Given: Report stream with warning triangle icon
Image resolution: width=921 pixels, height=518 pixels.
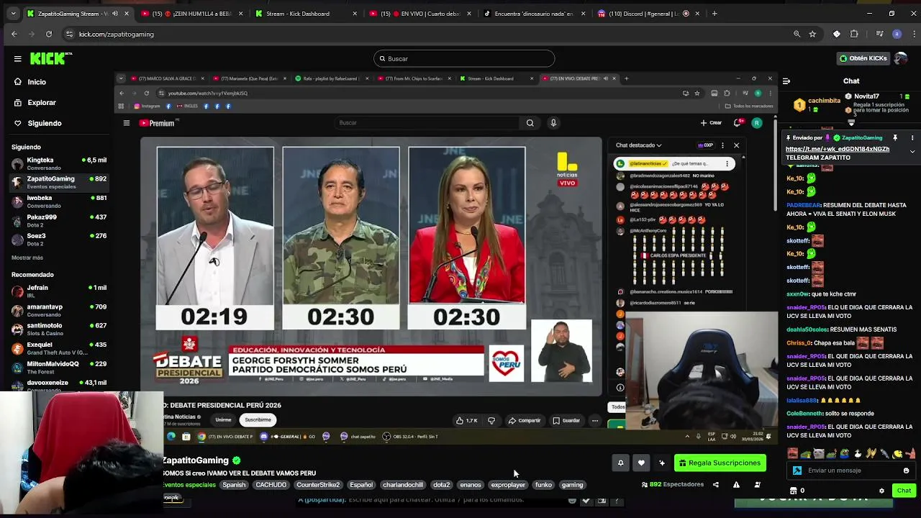Looking at the screenshot, I should [736, 485].
